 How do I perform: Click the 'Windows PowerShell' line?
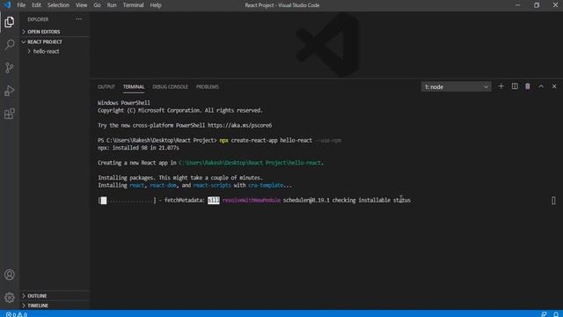coord(124,103)
